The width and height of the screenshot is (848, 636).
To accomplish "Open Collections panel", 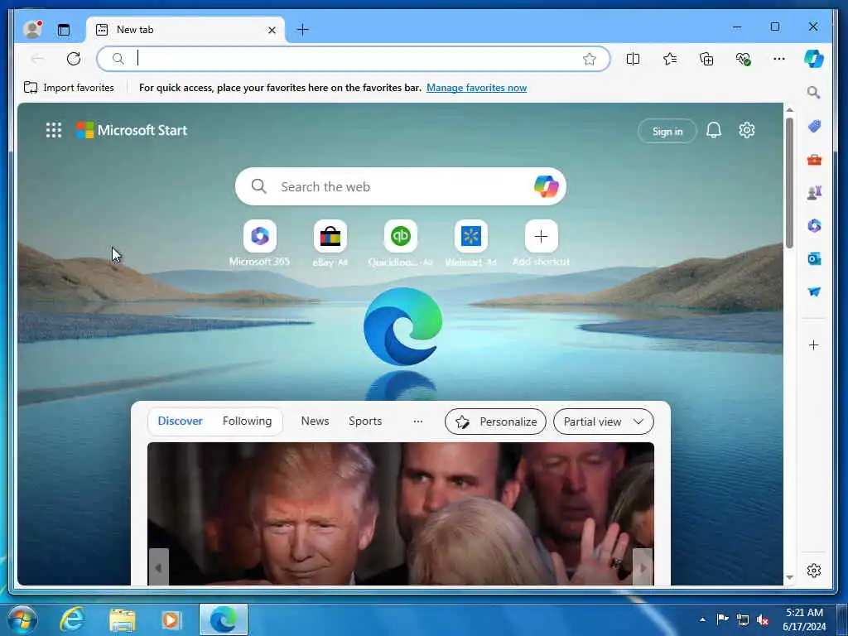I will (706, 59).
